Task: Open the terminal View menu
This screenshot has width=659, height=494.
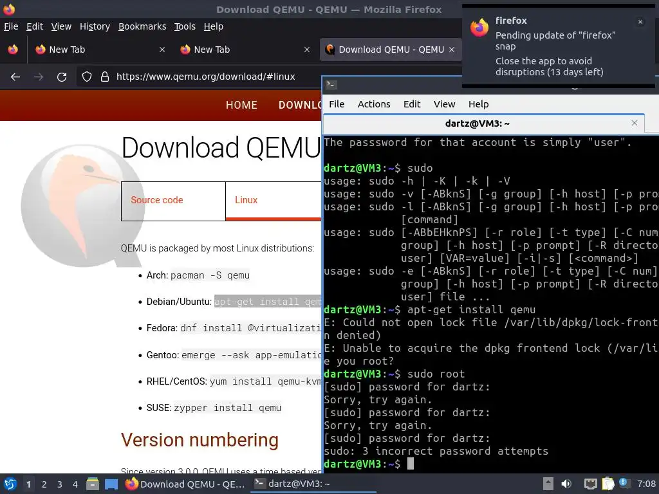Action: point(444,104)
